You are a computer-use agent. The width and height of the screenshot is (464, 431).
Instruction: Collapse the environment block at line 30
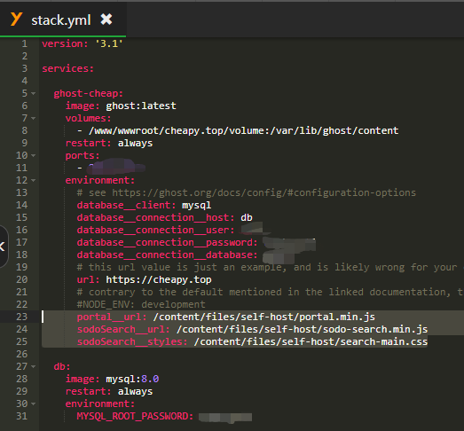[x=33, y=404]
